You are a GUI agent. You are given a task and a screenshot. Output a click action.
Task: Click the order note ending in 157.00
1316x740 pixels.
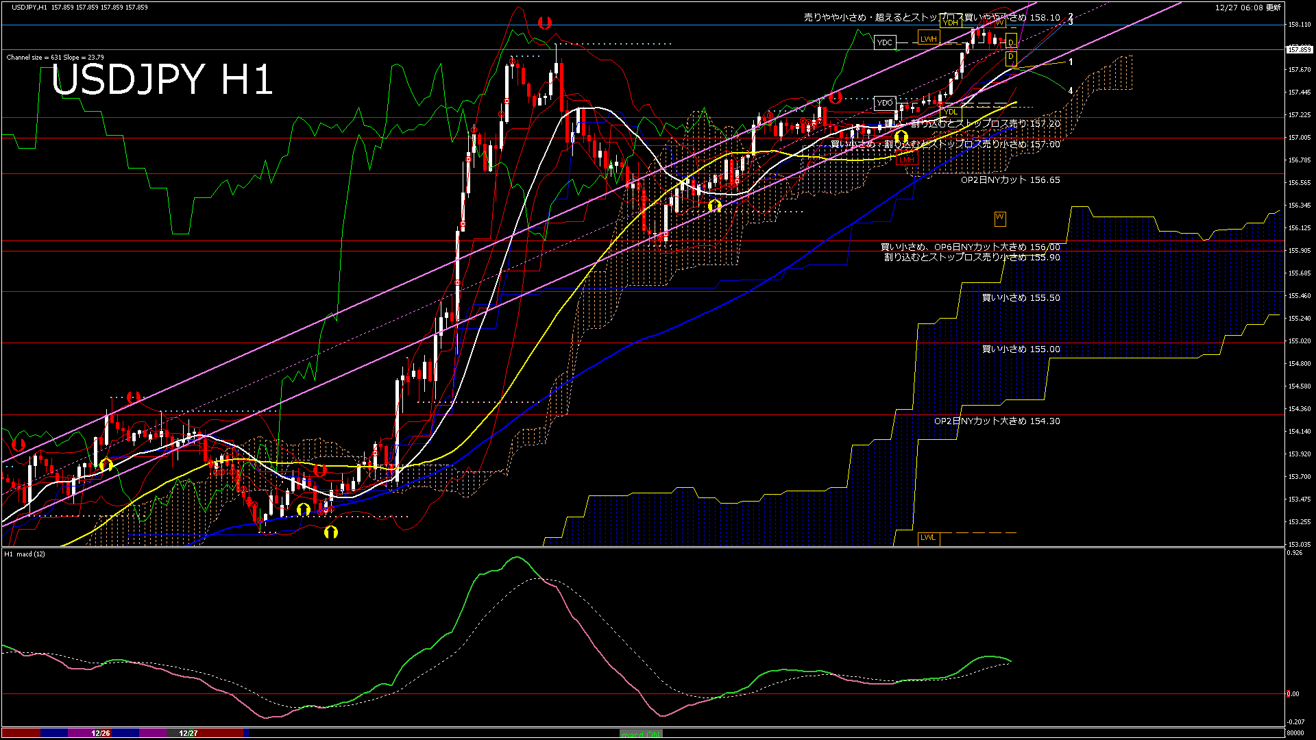click(946, 145)
